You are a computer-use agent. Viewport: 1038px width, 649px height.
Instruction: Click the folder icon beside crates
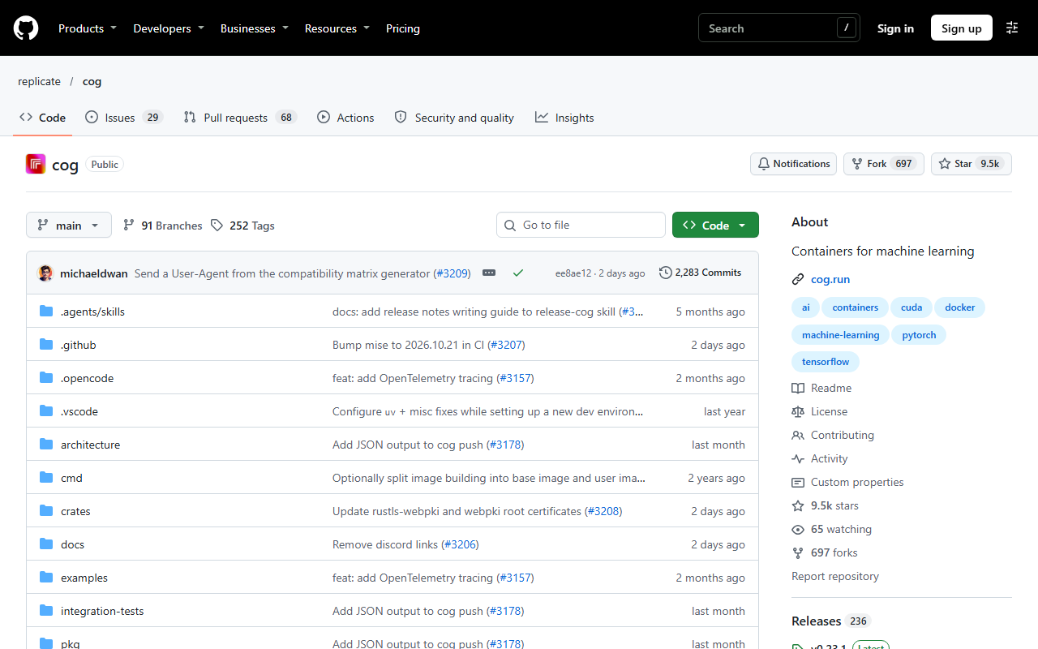pyautogui.click(x=46, y=511)
